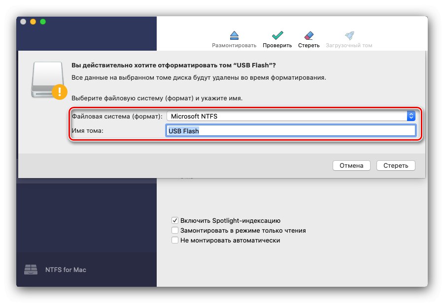The image size is (444, 303).
Task: Click the drive warning icon in dialog
Action: (49, 80)
